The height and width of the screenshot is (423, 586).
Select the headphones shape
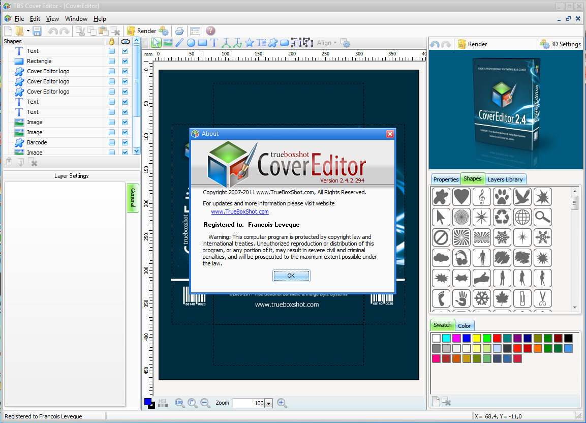pyautogui.click(x=461, y=258)
